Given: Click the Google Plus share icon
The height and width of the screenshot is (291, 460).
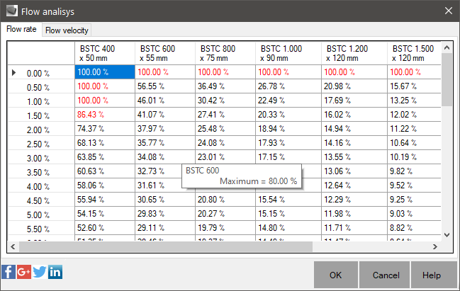Looking at the screenshot, I should (x=24, y=272).
